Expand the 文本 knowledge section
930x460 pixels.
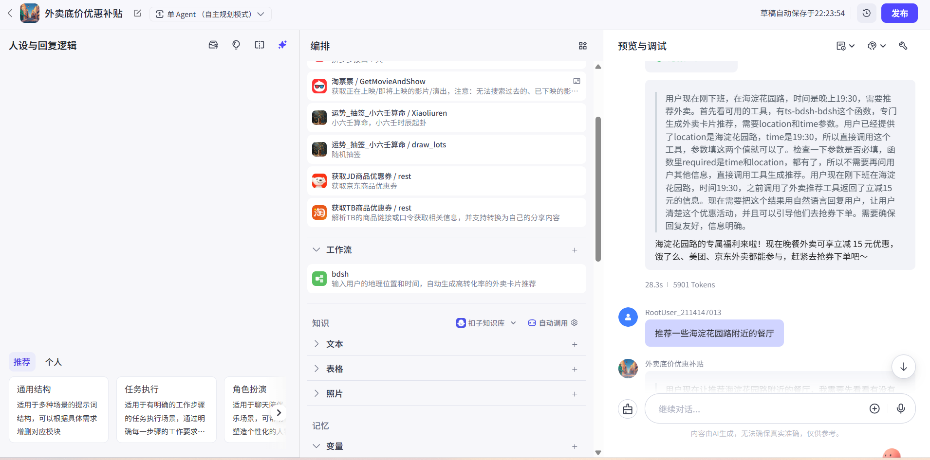click(x=316, y=344)
